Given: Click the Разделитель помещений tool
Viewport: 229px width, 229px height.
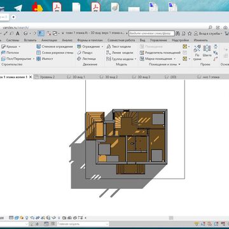Looking at the screenshot, I should pyautogui.click(x=160, y=53).
